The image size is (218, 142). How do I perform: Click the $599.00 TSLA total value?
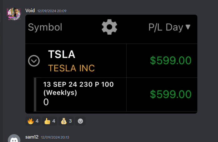(x=171, y=60)
